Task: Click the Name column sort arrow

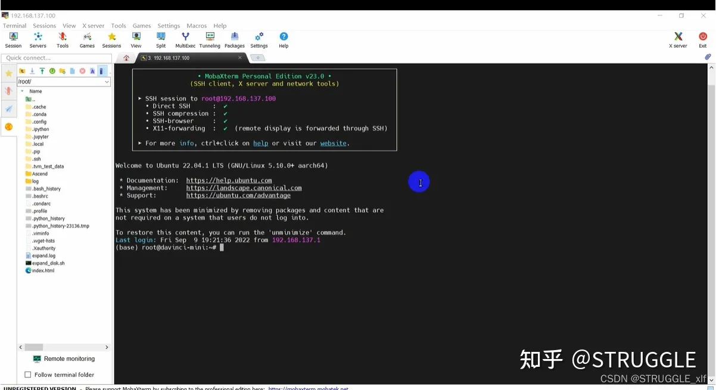Action: click(x=22, y=91)
